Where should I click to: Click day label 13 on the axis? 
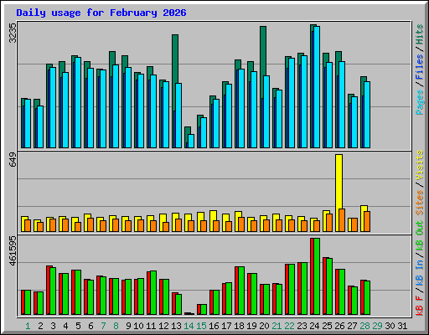point(176,326)
